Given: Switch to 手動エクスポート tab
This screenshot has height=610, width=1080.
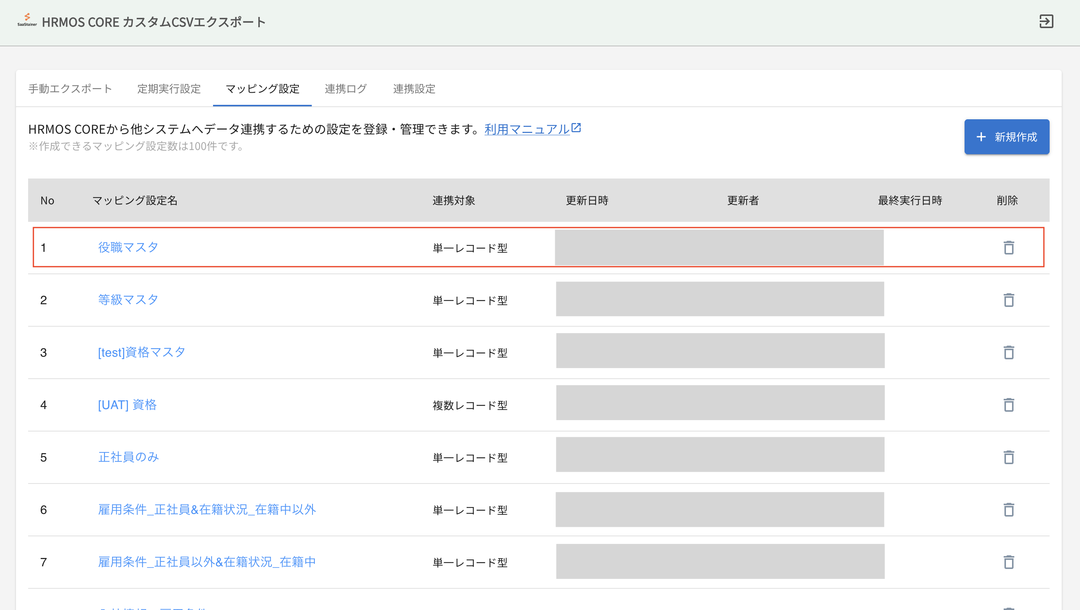Looking at the screenshot, I should pyautogui.click(x=70, y=89).
